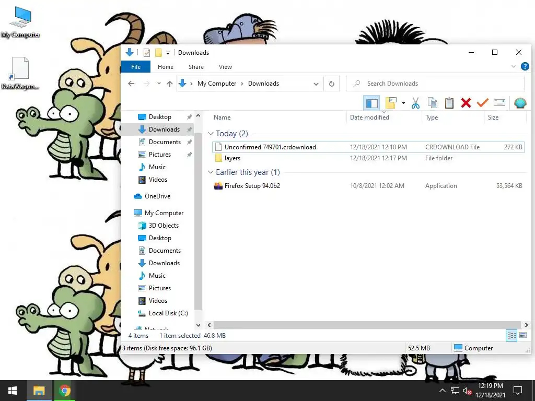Viewport: 535px width, 401px height.
Task: Open the dropdown arrow beside folder options
Action: [x=403, y=103]
